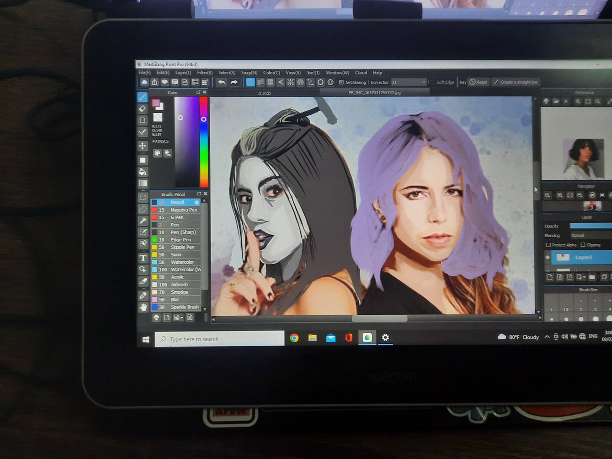The width and height of the screenshot is (612, 459).
Task: Open the Cloud menu
Action: coord(361,73)
